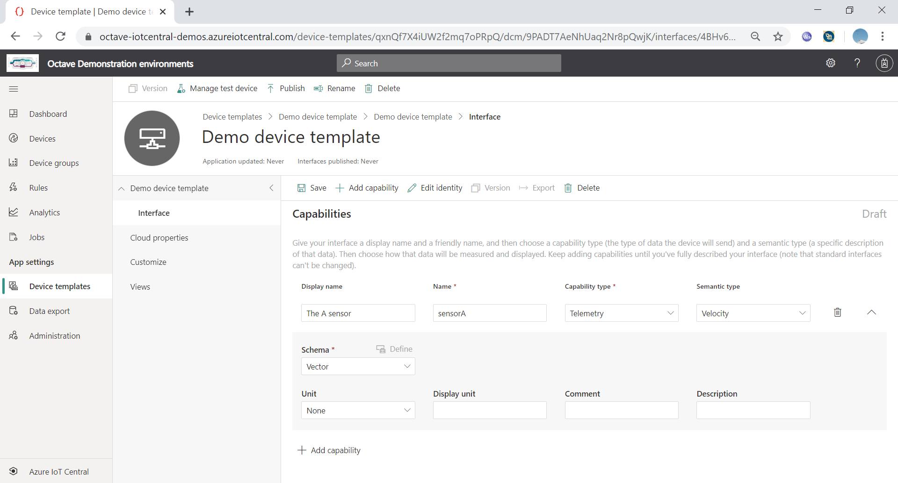Click the browser address bar URL

pyautogui.click(x=417, y=36)
